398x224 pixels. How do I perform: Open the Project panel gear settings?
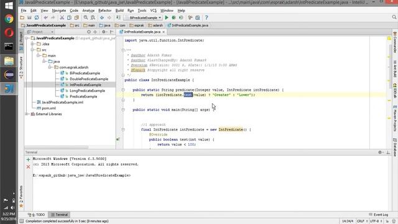[104, 32]
